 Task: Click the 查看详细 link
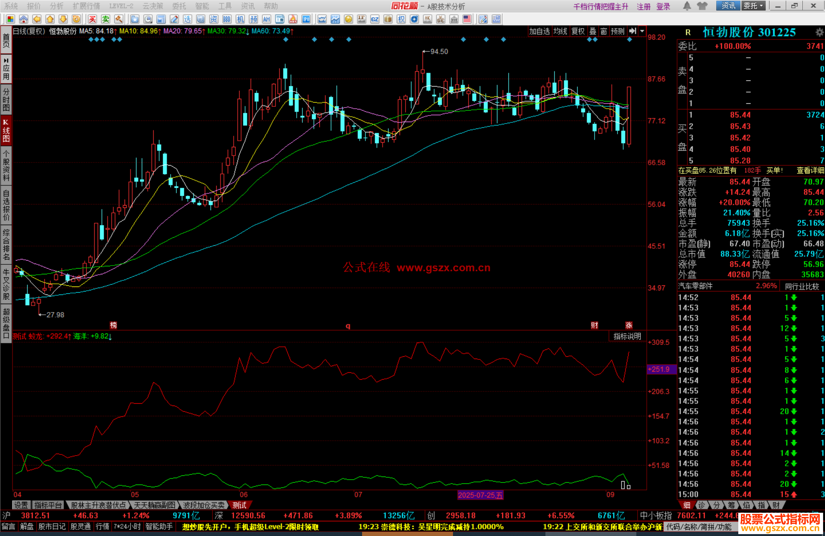click(810, 171)
